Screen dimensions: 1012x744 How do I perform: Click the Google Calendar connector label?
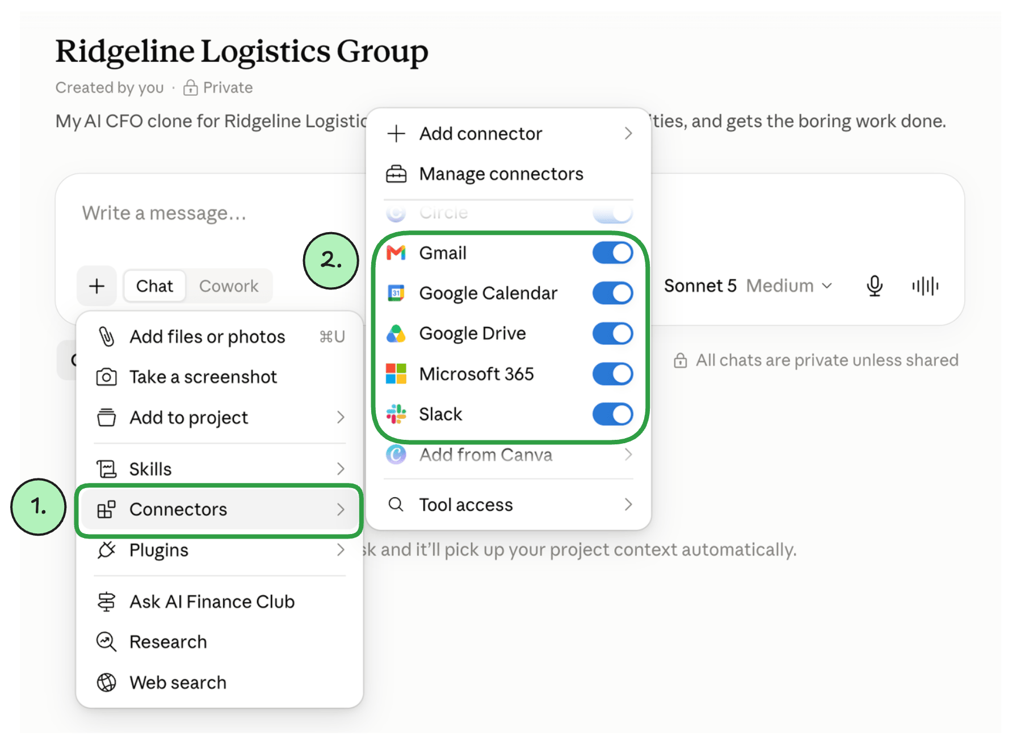point(489,293)
